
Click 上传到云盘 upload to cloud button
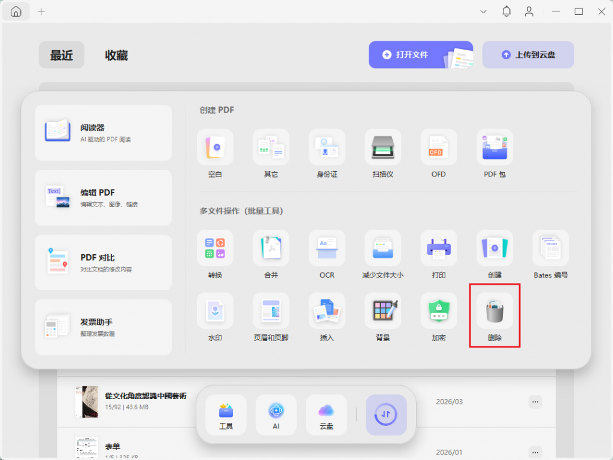[x=528, y=54]
